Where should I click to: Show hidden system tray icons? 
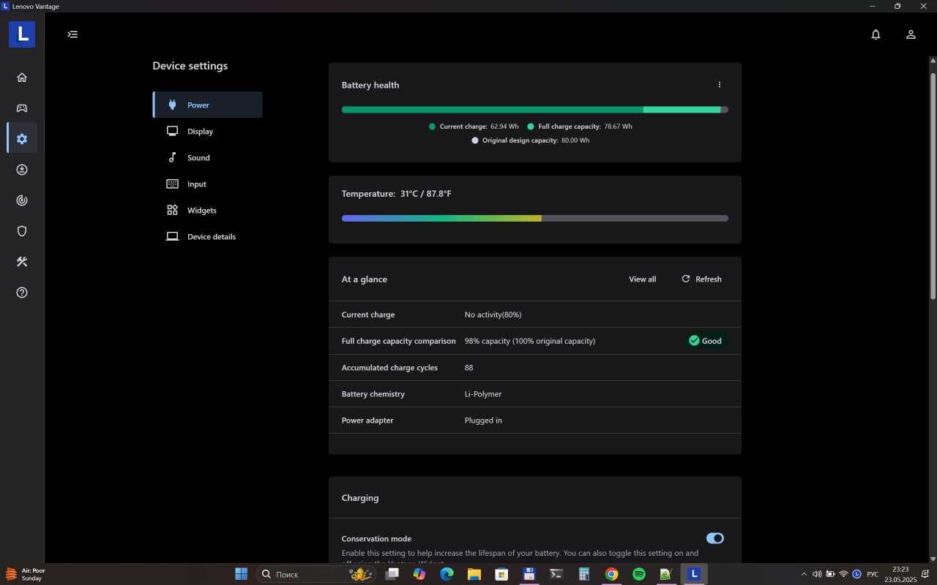coord(804,574)
